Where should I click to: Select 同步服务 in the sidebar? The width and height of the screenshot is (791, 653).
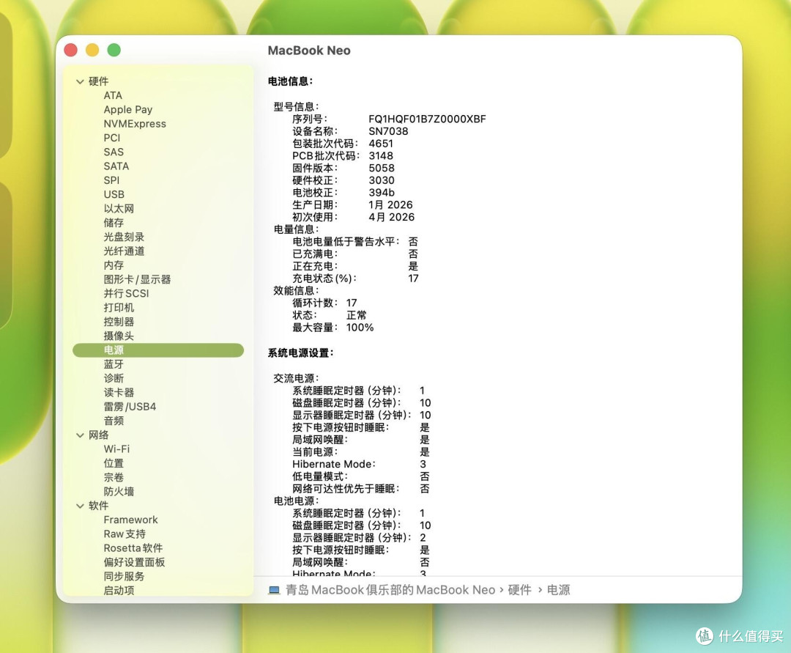tap(124, 576)
